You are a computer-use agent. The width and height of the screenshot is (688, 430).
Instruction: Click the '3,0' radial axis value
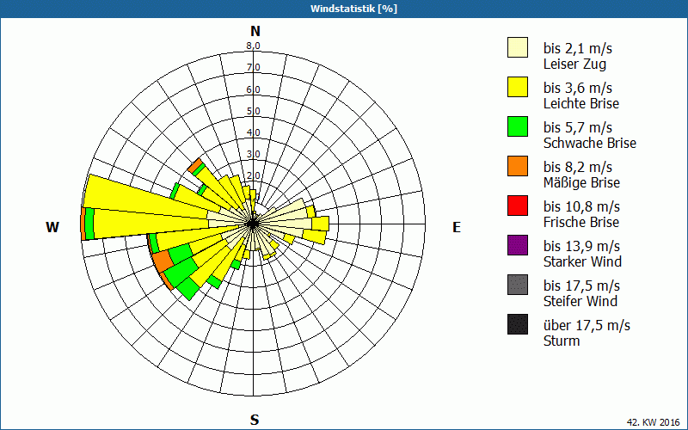253,154
